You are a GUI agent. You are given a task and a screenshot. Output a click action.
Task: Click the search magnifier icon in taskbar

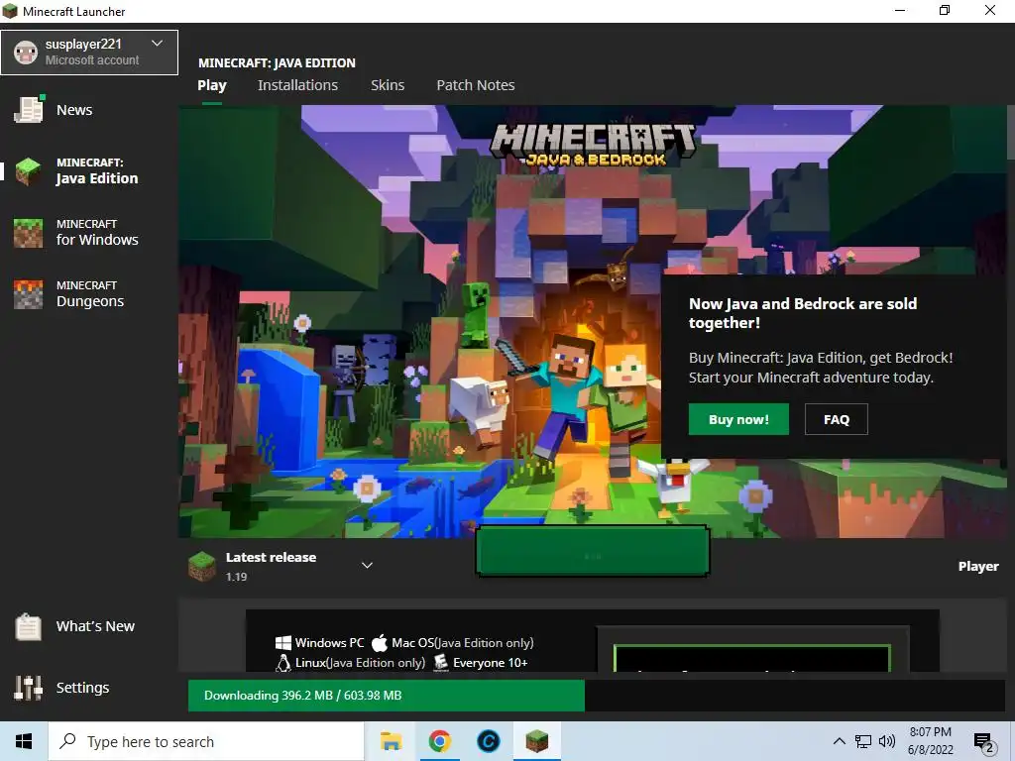[x=67, y=741]
